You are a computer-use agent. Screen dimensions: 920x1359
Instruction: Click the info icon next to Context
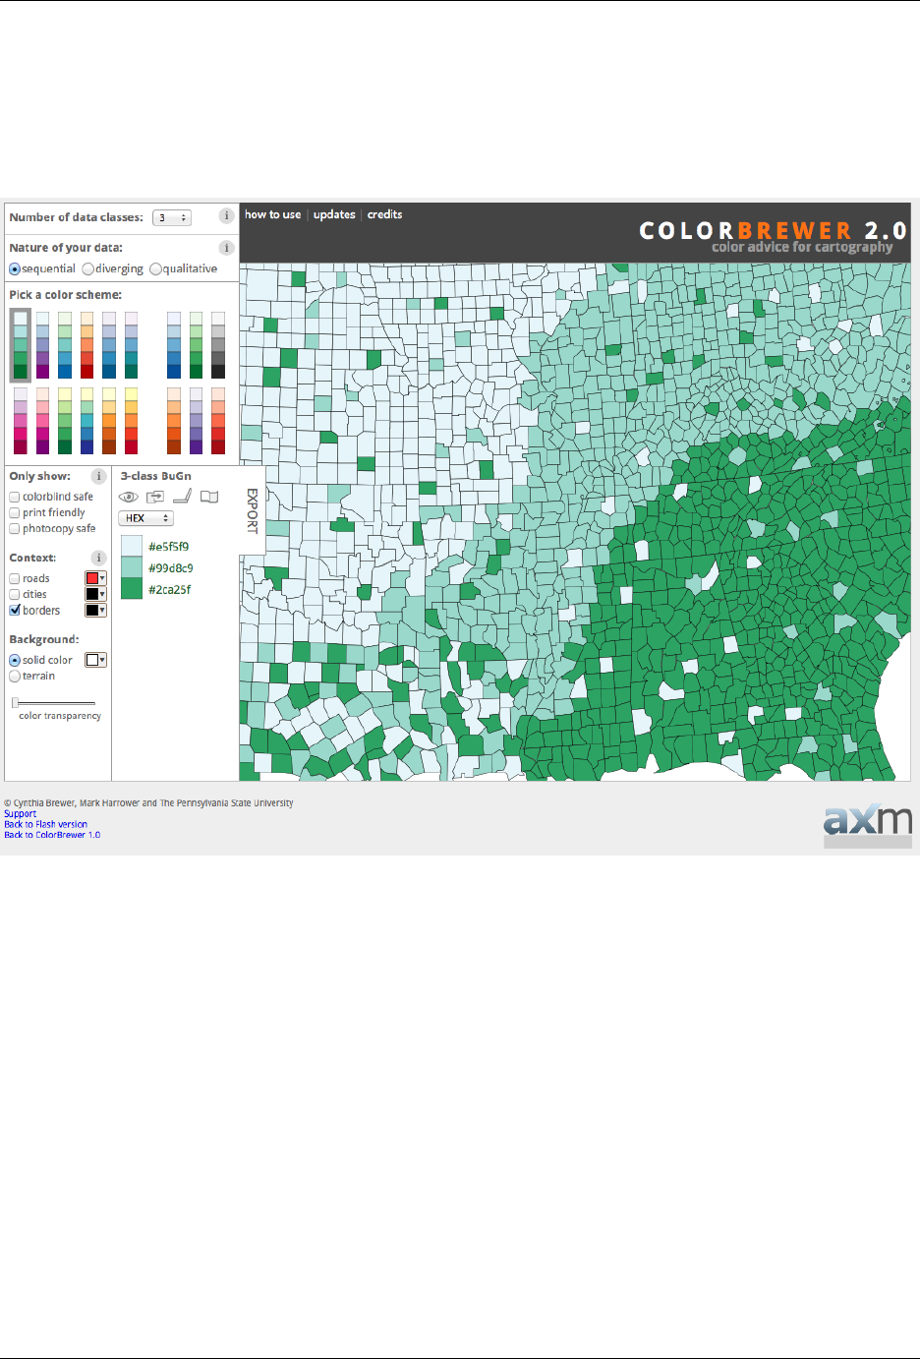coord(98,558)
